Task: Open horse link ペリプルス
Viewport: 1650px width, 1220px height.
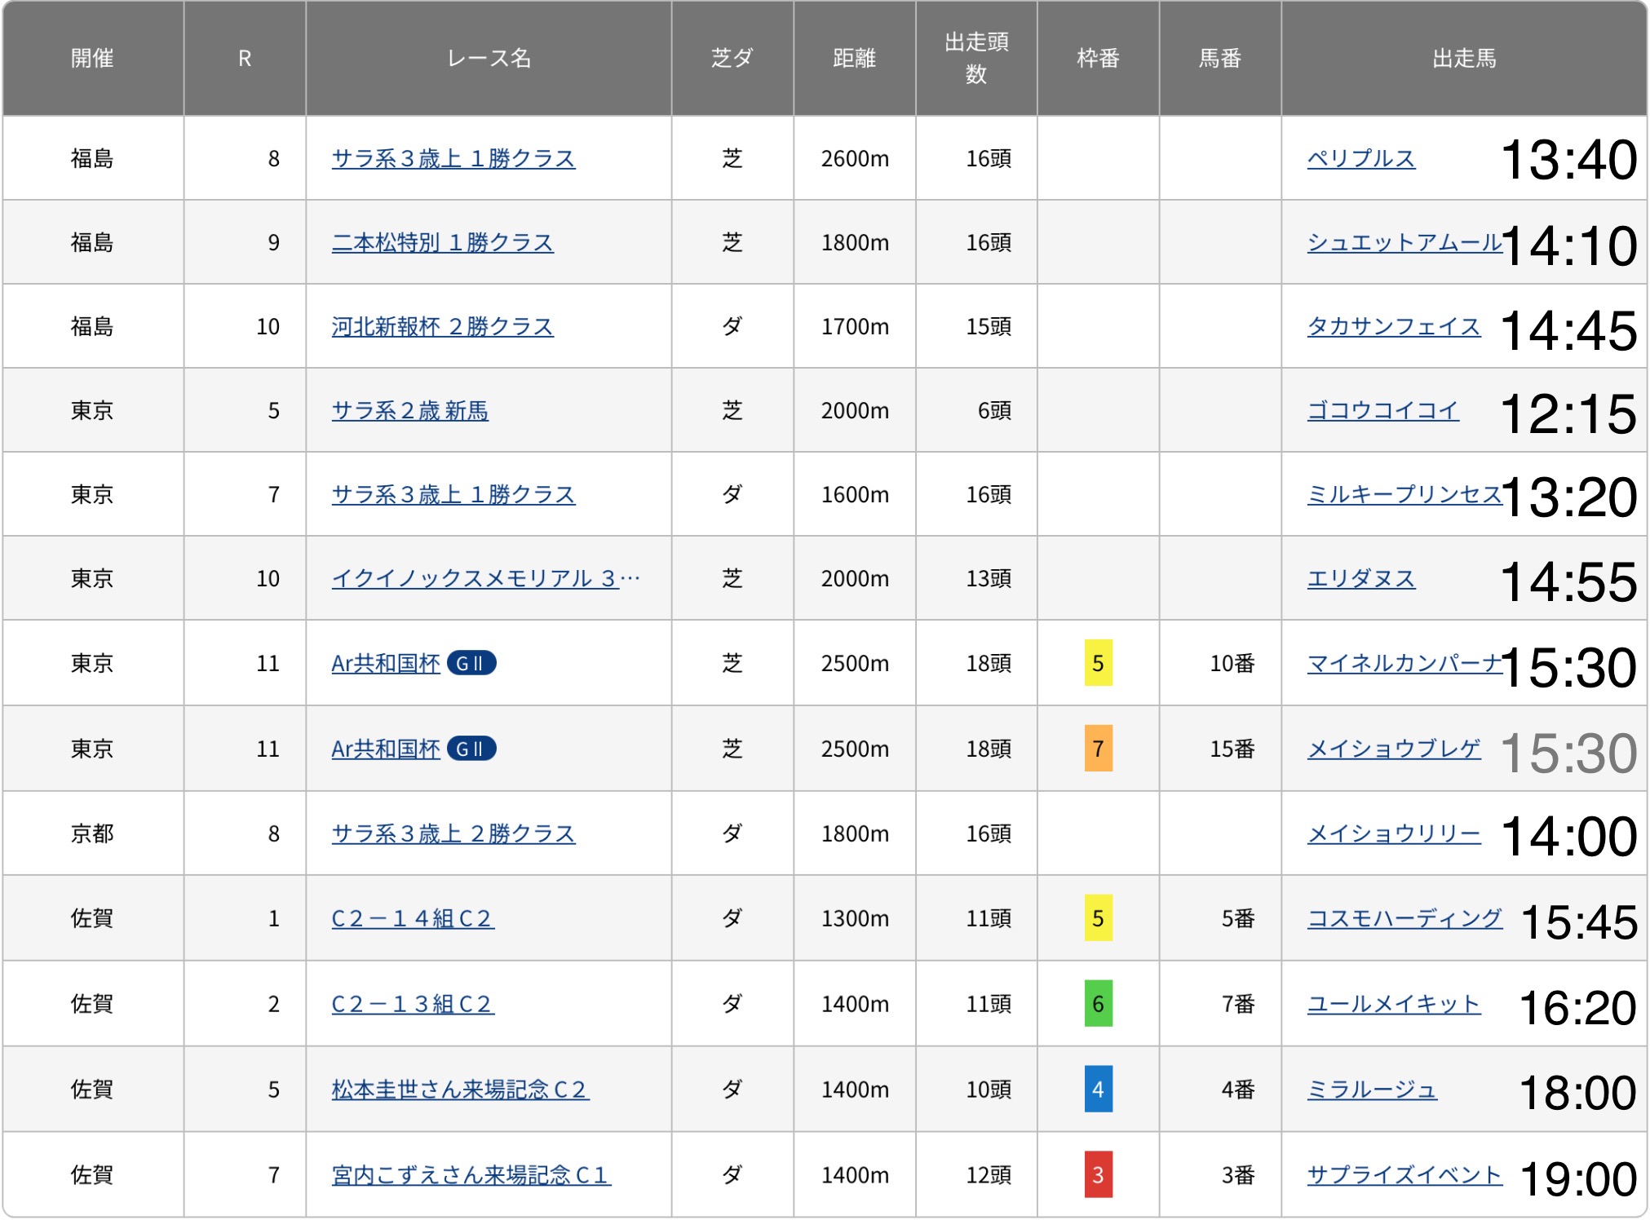Action: [x=1360, y=158]
